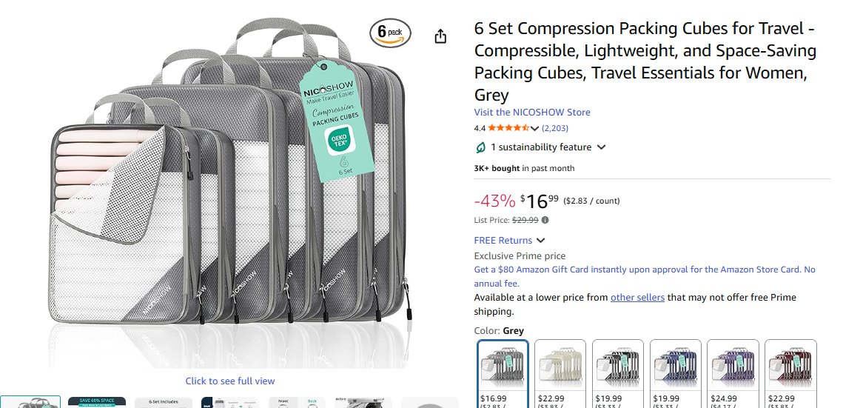Expand the '1 sustainability feature' chevron

602,147
